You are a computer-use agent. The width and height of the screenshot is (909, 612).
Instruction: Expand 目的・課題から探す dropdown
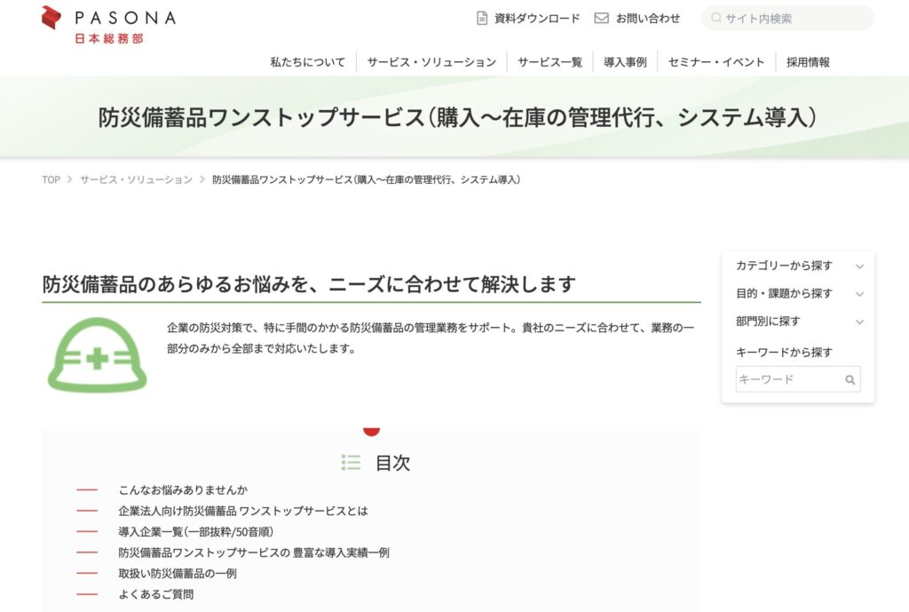pos(858,294)
